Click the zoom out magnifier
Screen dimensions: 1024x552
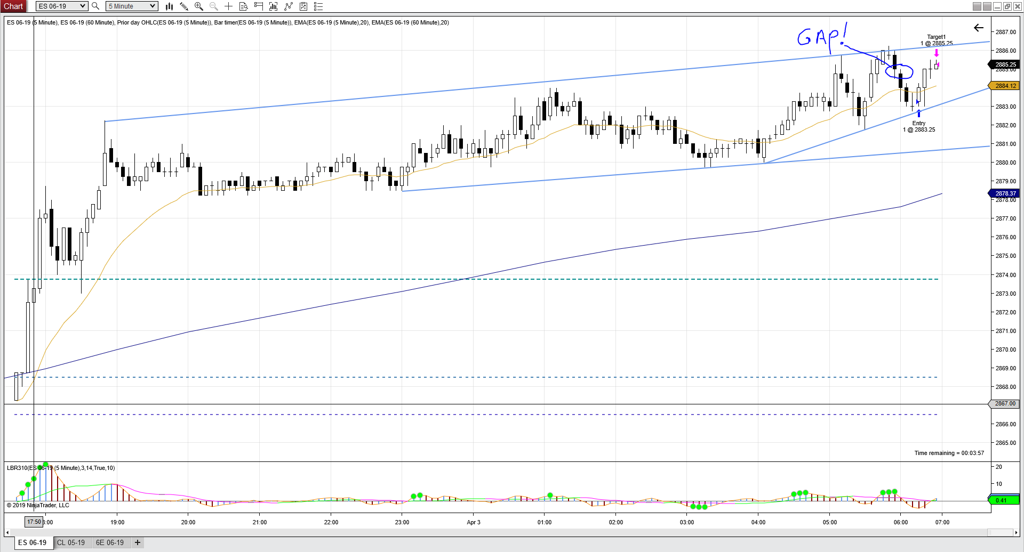tap(214, 6)
